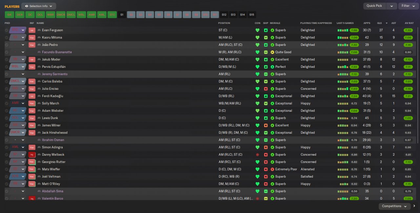Toggle picked checkbox for Jack Hinshelwood

7,133
